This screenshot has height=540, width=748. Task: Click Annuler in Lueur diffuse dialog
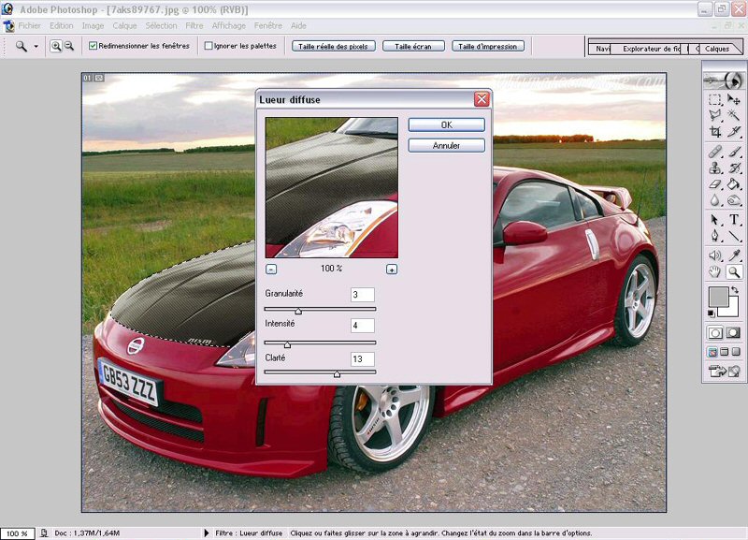[x=447, y=146]
